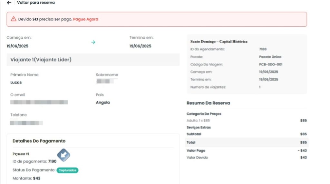Select booking ID 7188

pos(263,49)
